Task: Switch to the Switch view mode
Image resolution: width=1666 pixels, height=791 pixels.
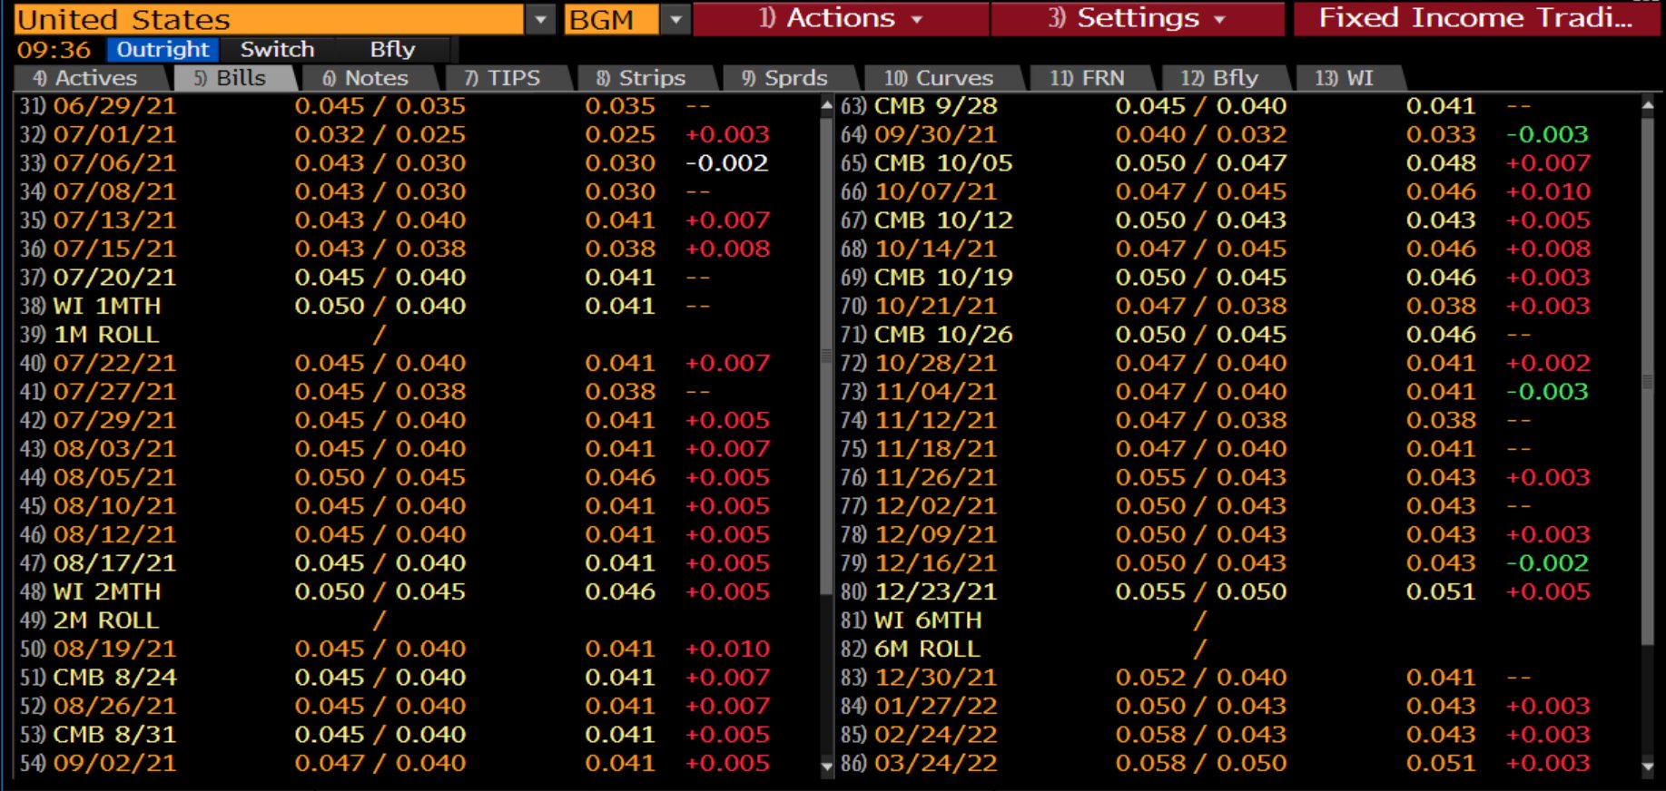Action: tap(277, 50)
